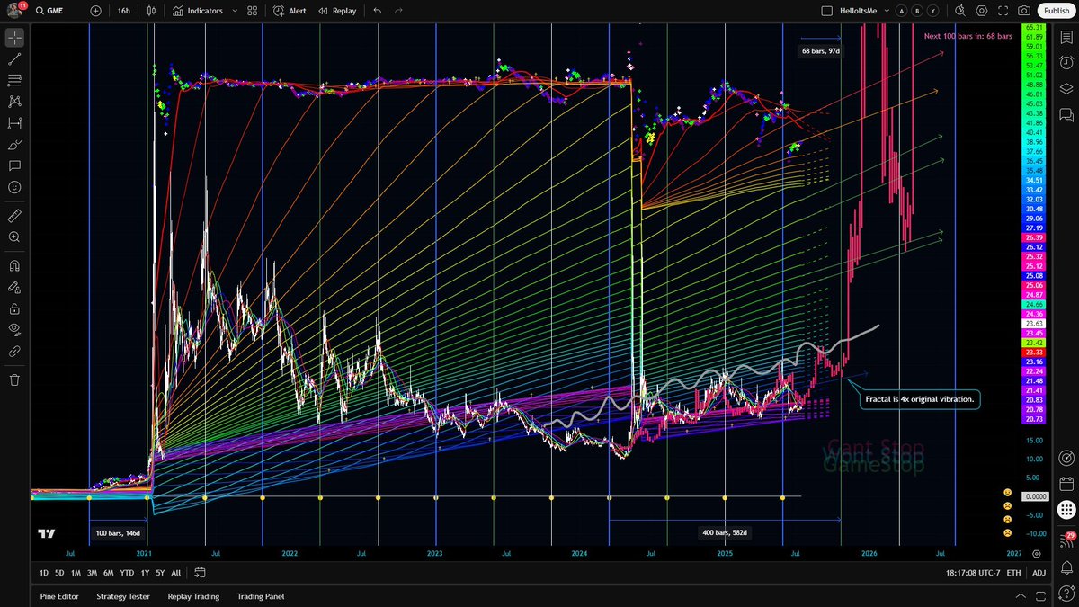Set date range to 5D
The image size is (1079, 607).
coord(59,573)
